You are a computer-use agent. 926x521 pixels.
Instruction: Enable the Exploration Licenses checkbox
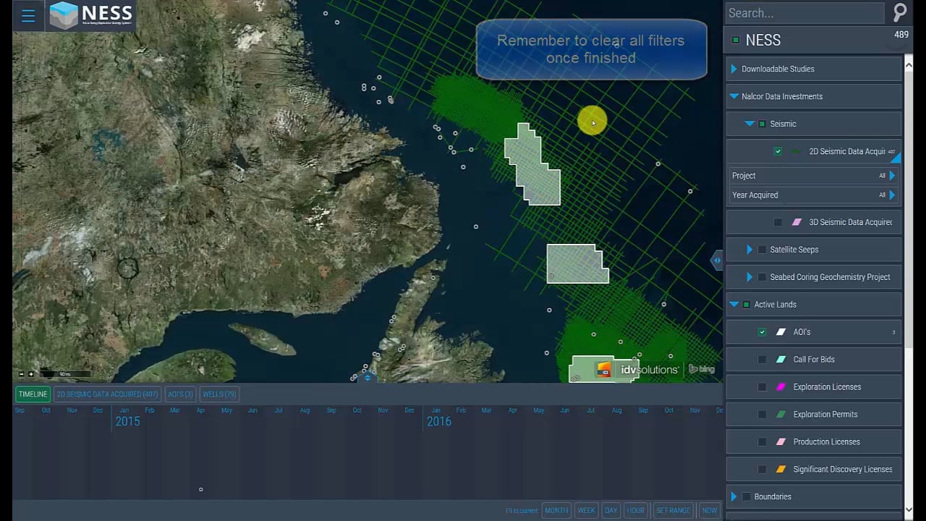(762, 387)
